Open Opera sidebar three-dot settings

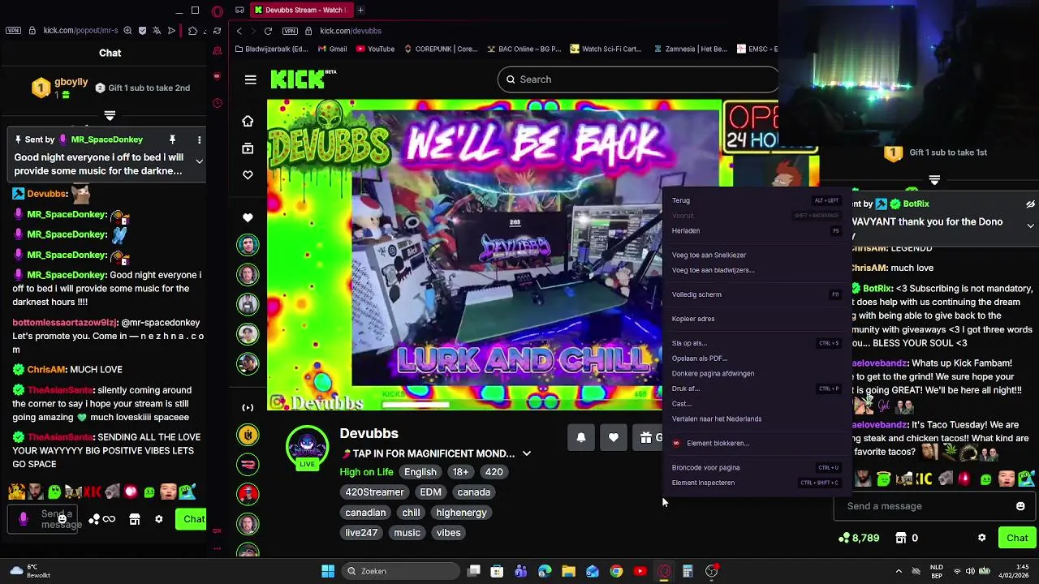tap(217, 549)
